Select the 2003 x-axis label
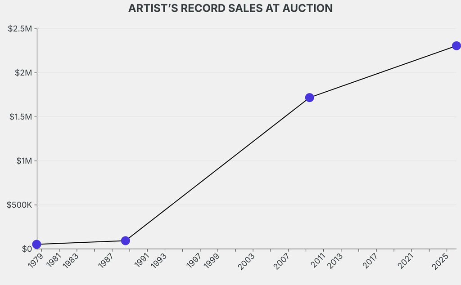This screenshot has width=461, height=285. point(247,261)
